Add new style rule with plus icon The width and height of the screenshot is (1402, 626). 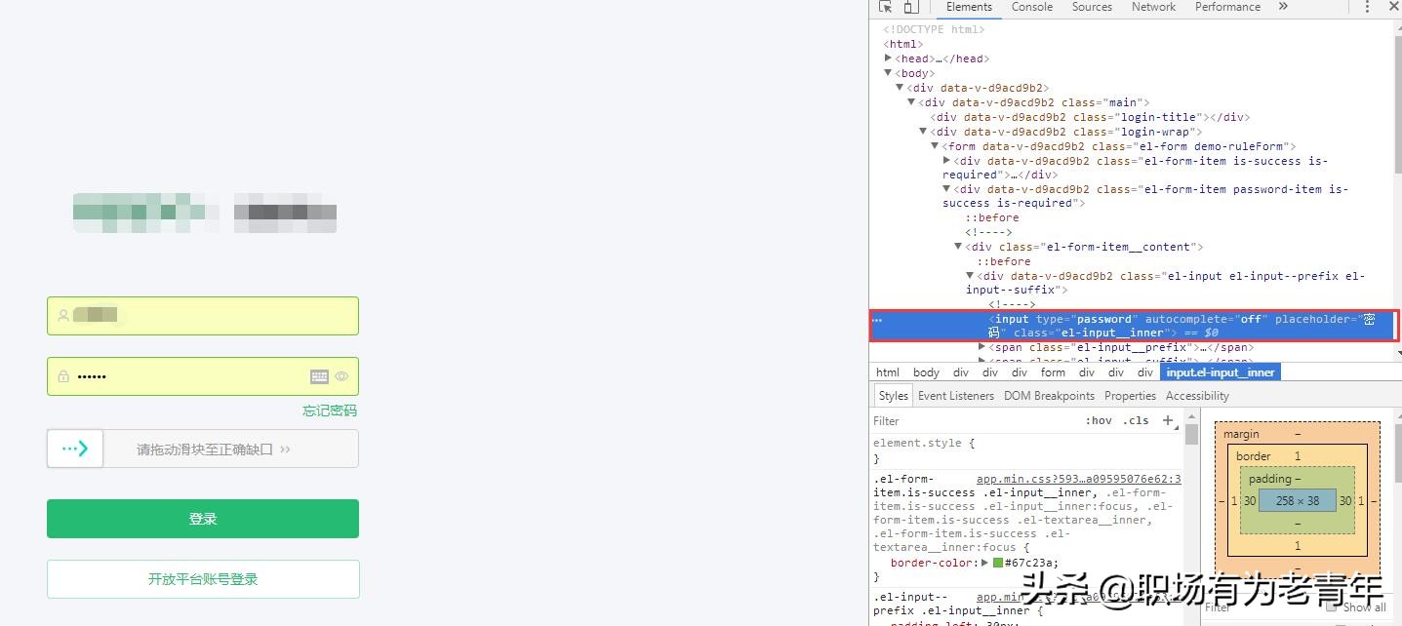(1168, 421)
